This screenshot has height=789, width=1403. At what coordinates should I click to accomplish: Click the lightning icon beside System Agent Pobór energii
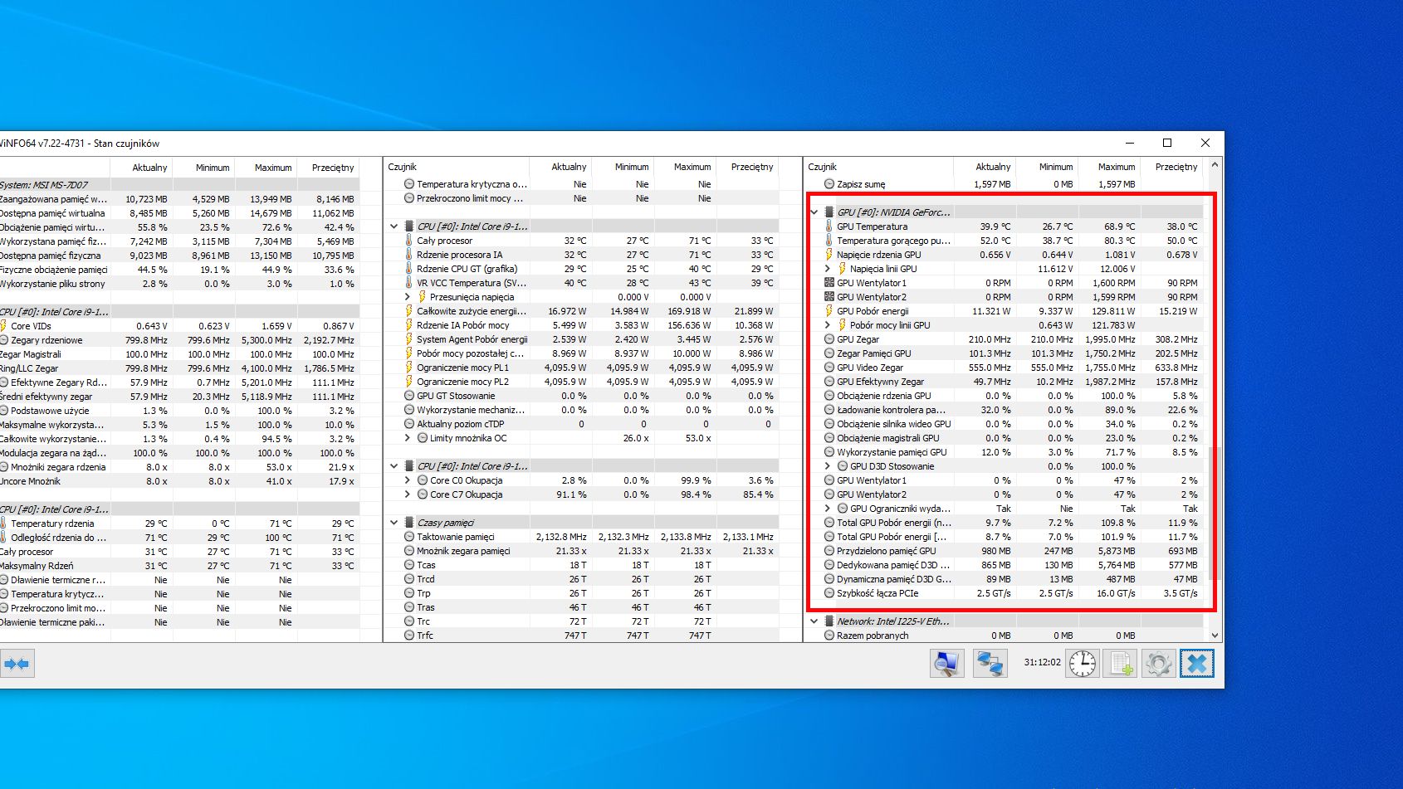pos(408,339)
